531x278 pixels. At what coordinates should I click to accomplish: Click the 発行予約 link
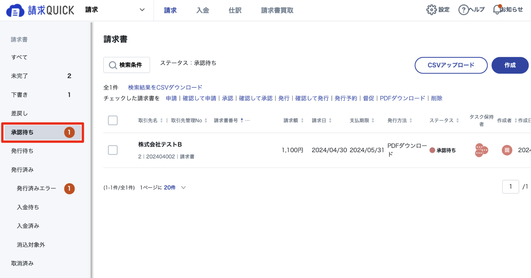(346, 98)
